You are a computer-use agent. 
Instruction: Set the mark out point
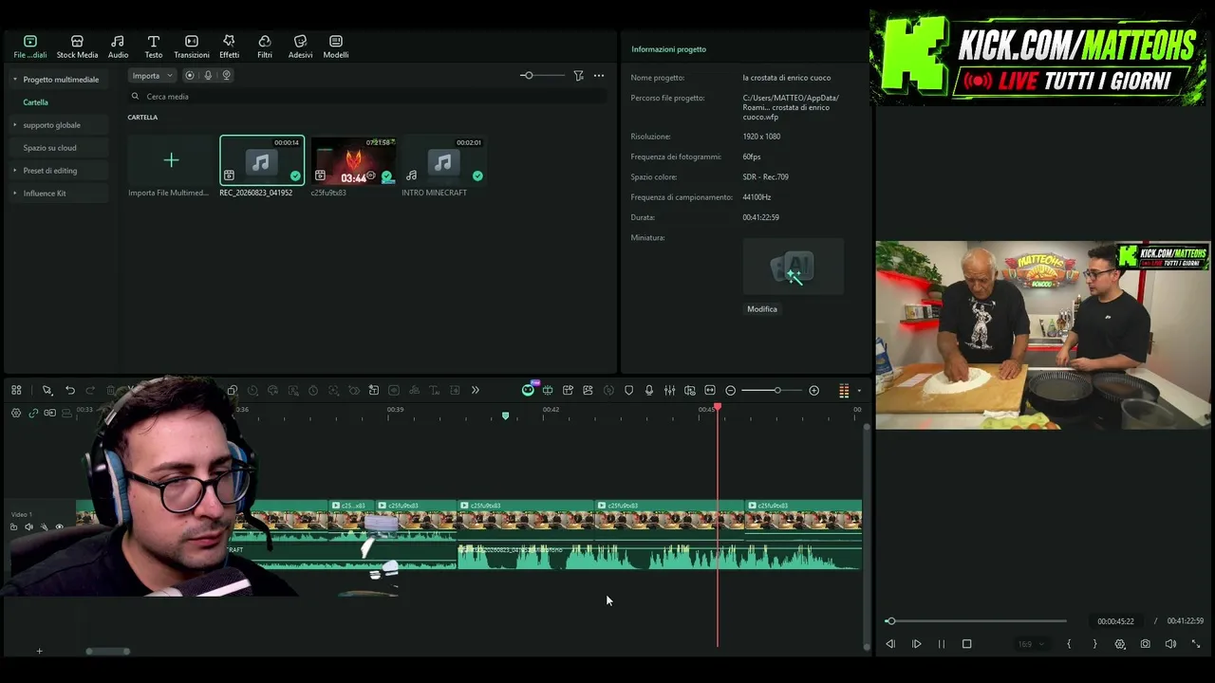[x=1094, y=644]
